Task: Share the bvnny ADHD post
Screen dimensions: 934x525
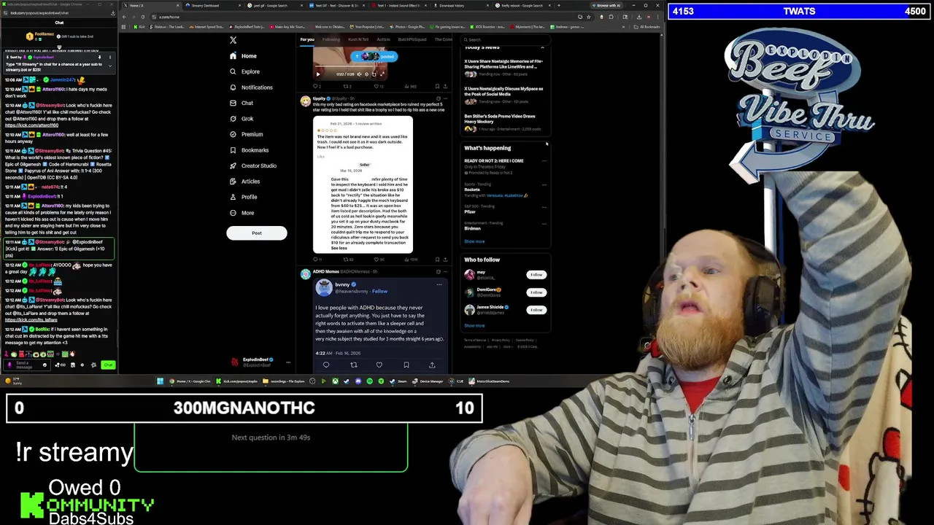Action: pos(432,365)
